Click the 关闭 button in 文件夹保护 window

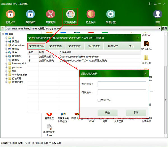click(132, 46)
